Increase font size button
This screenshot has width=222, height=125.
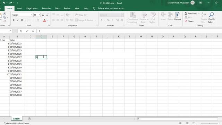[43, 15]
